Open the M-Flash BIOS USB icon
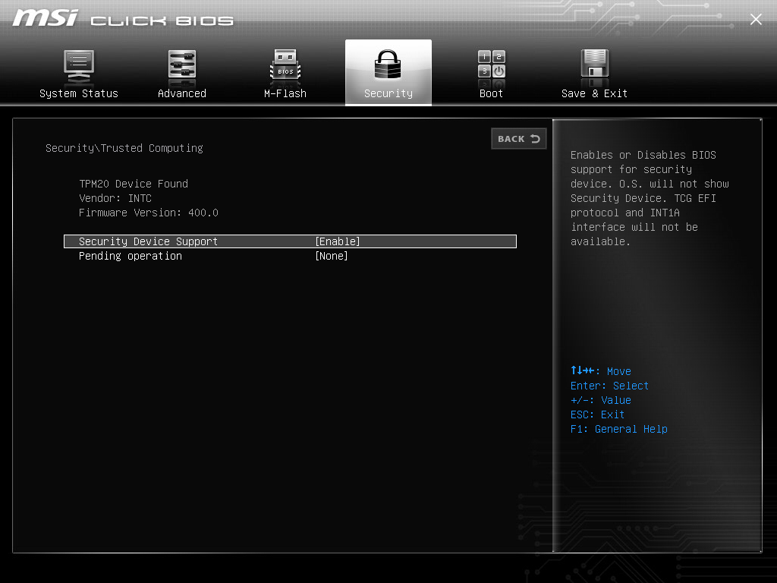Image resolution: width=777 pixels, height=583 pixels. (x=285, y=66)
